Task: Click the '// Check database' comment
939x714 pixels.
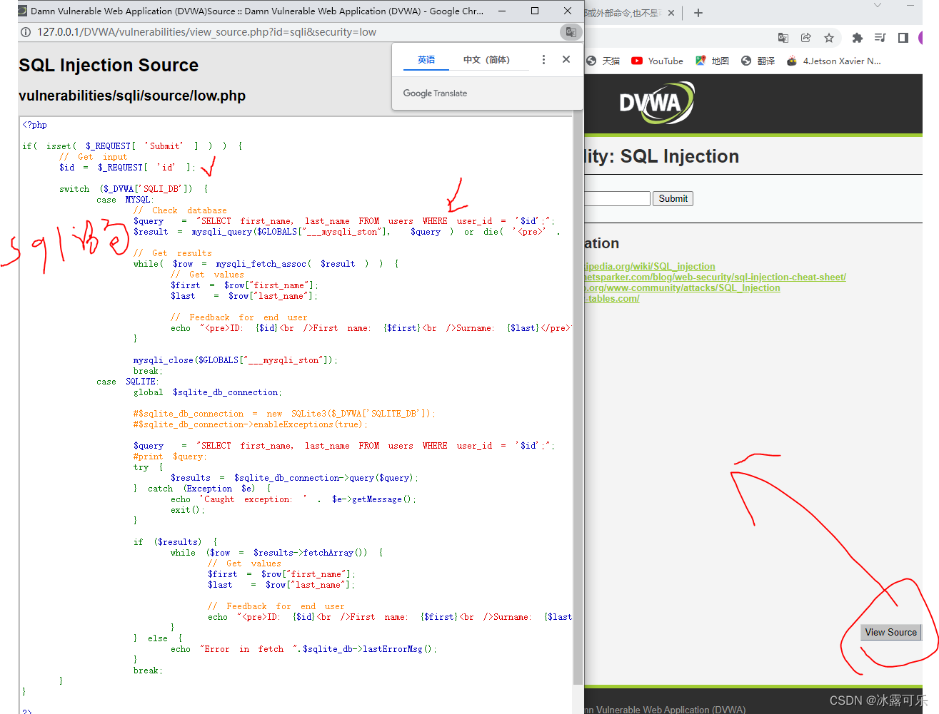Action: click(180, 210)
